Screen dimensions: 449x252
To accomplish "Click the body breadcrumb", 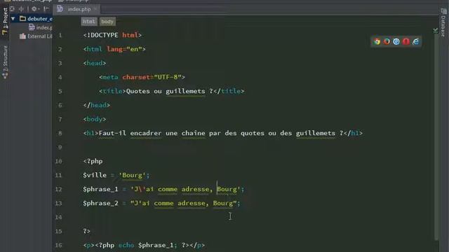I will pos(107,22).
